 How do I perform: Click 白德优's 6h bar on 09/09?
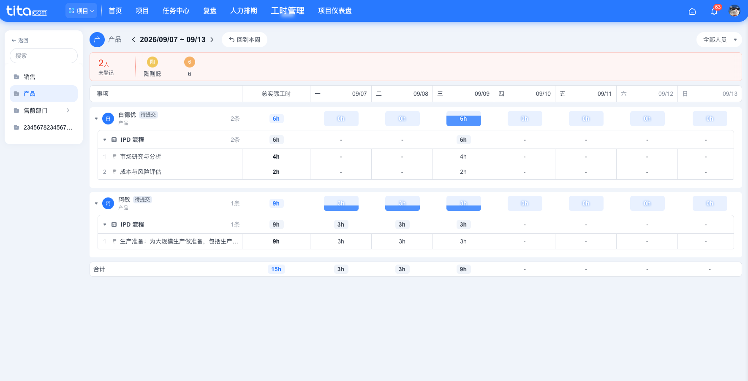coord(463,119)
